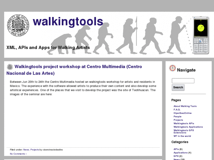Screen dimensions: 214x160
Task: Follow the News link in Filed under
Action: pyautogui.click(x=26, y=150)
